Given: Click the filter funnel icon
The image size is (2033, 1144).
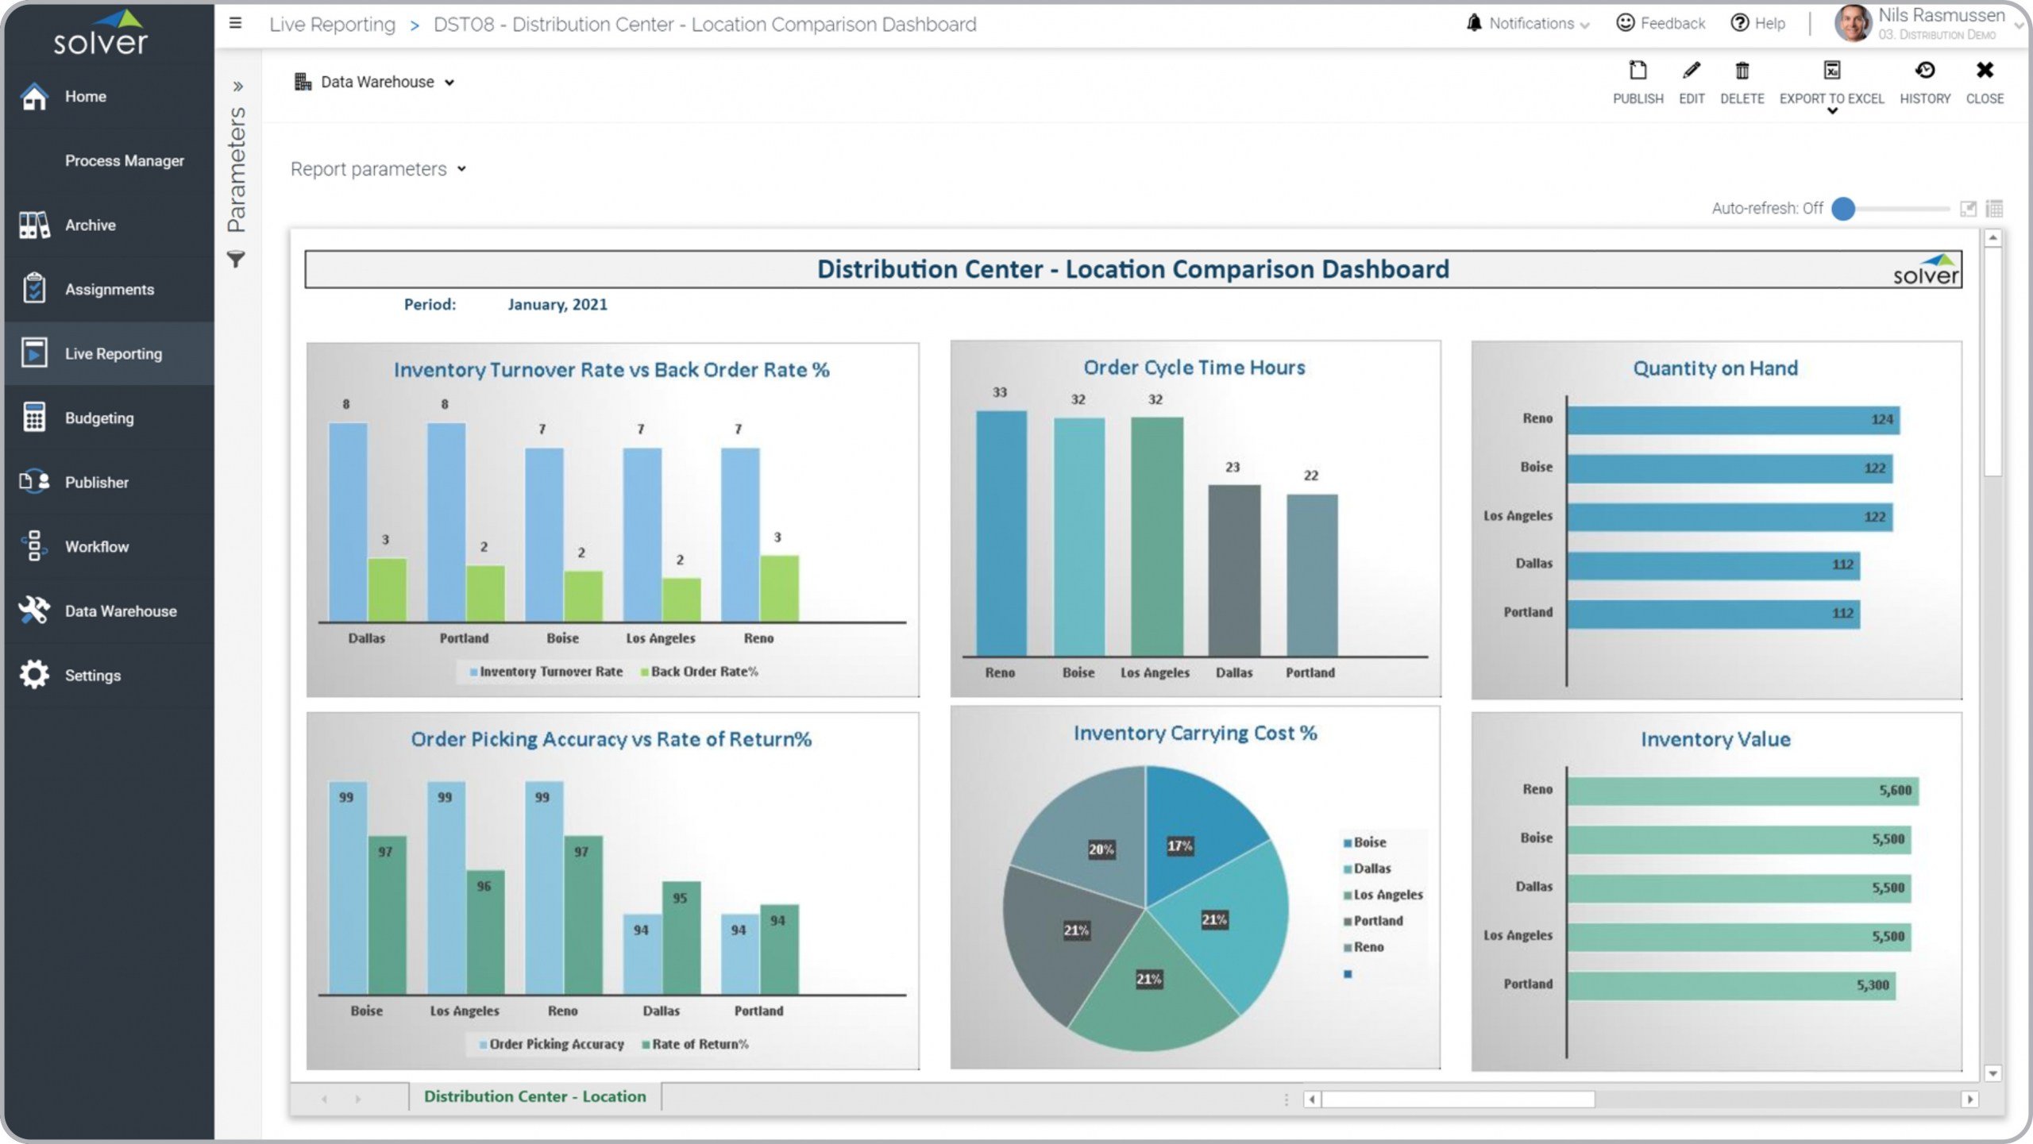Looking at the screenshot, I should tap(236, 260).
